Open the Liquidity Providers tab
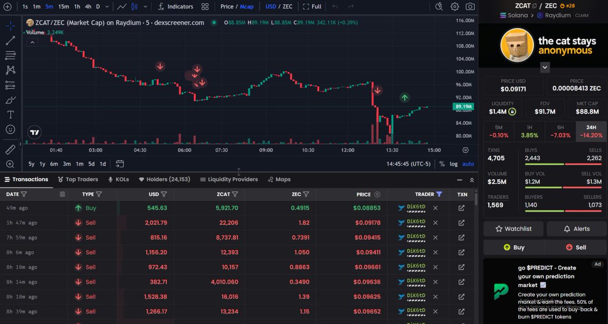This screenshot has width=608, height=324. coord(229,179)
